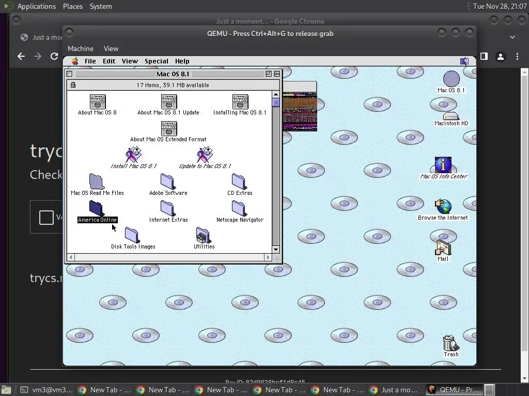
Task: Click the vertical scrollbar thumb
Action: click(276, 103)
